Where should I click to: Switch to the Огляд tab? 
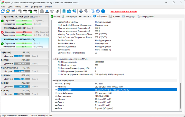point(55,16)
